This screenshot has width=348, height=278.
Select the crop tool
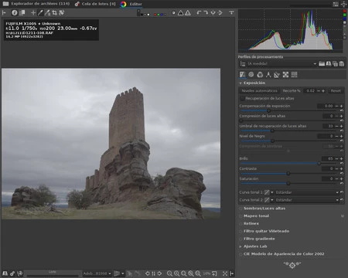(x=54, y=12)
